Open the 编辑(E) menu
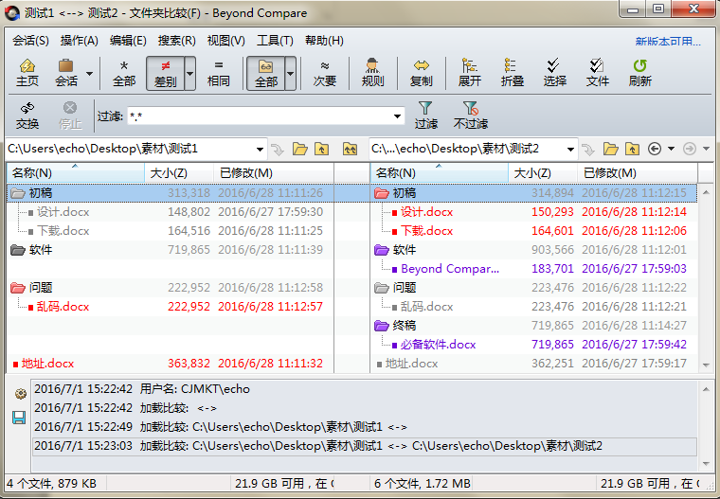The width and height of the screenshot is (720, 499). (x=128, y=41)
